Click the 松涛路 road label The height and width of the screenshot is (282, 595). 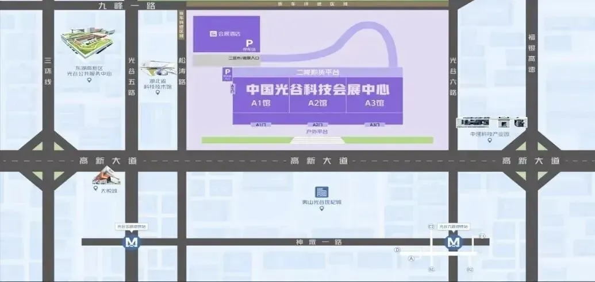[x=182, y=70]
